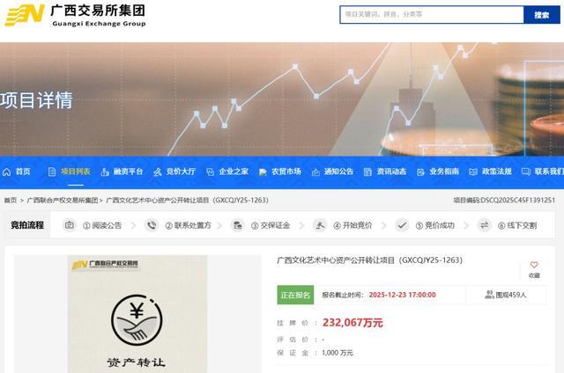Click the phone icon for 联系处置方
Image resolution: width=564 pixels, height=373 pixels.
point(152,225)
